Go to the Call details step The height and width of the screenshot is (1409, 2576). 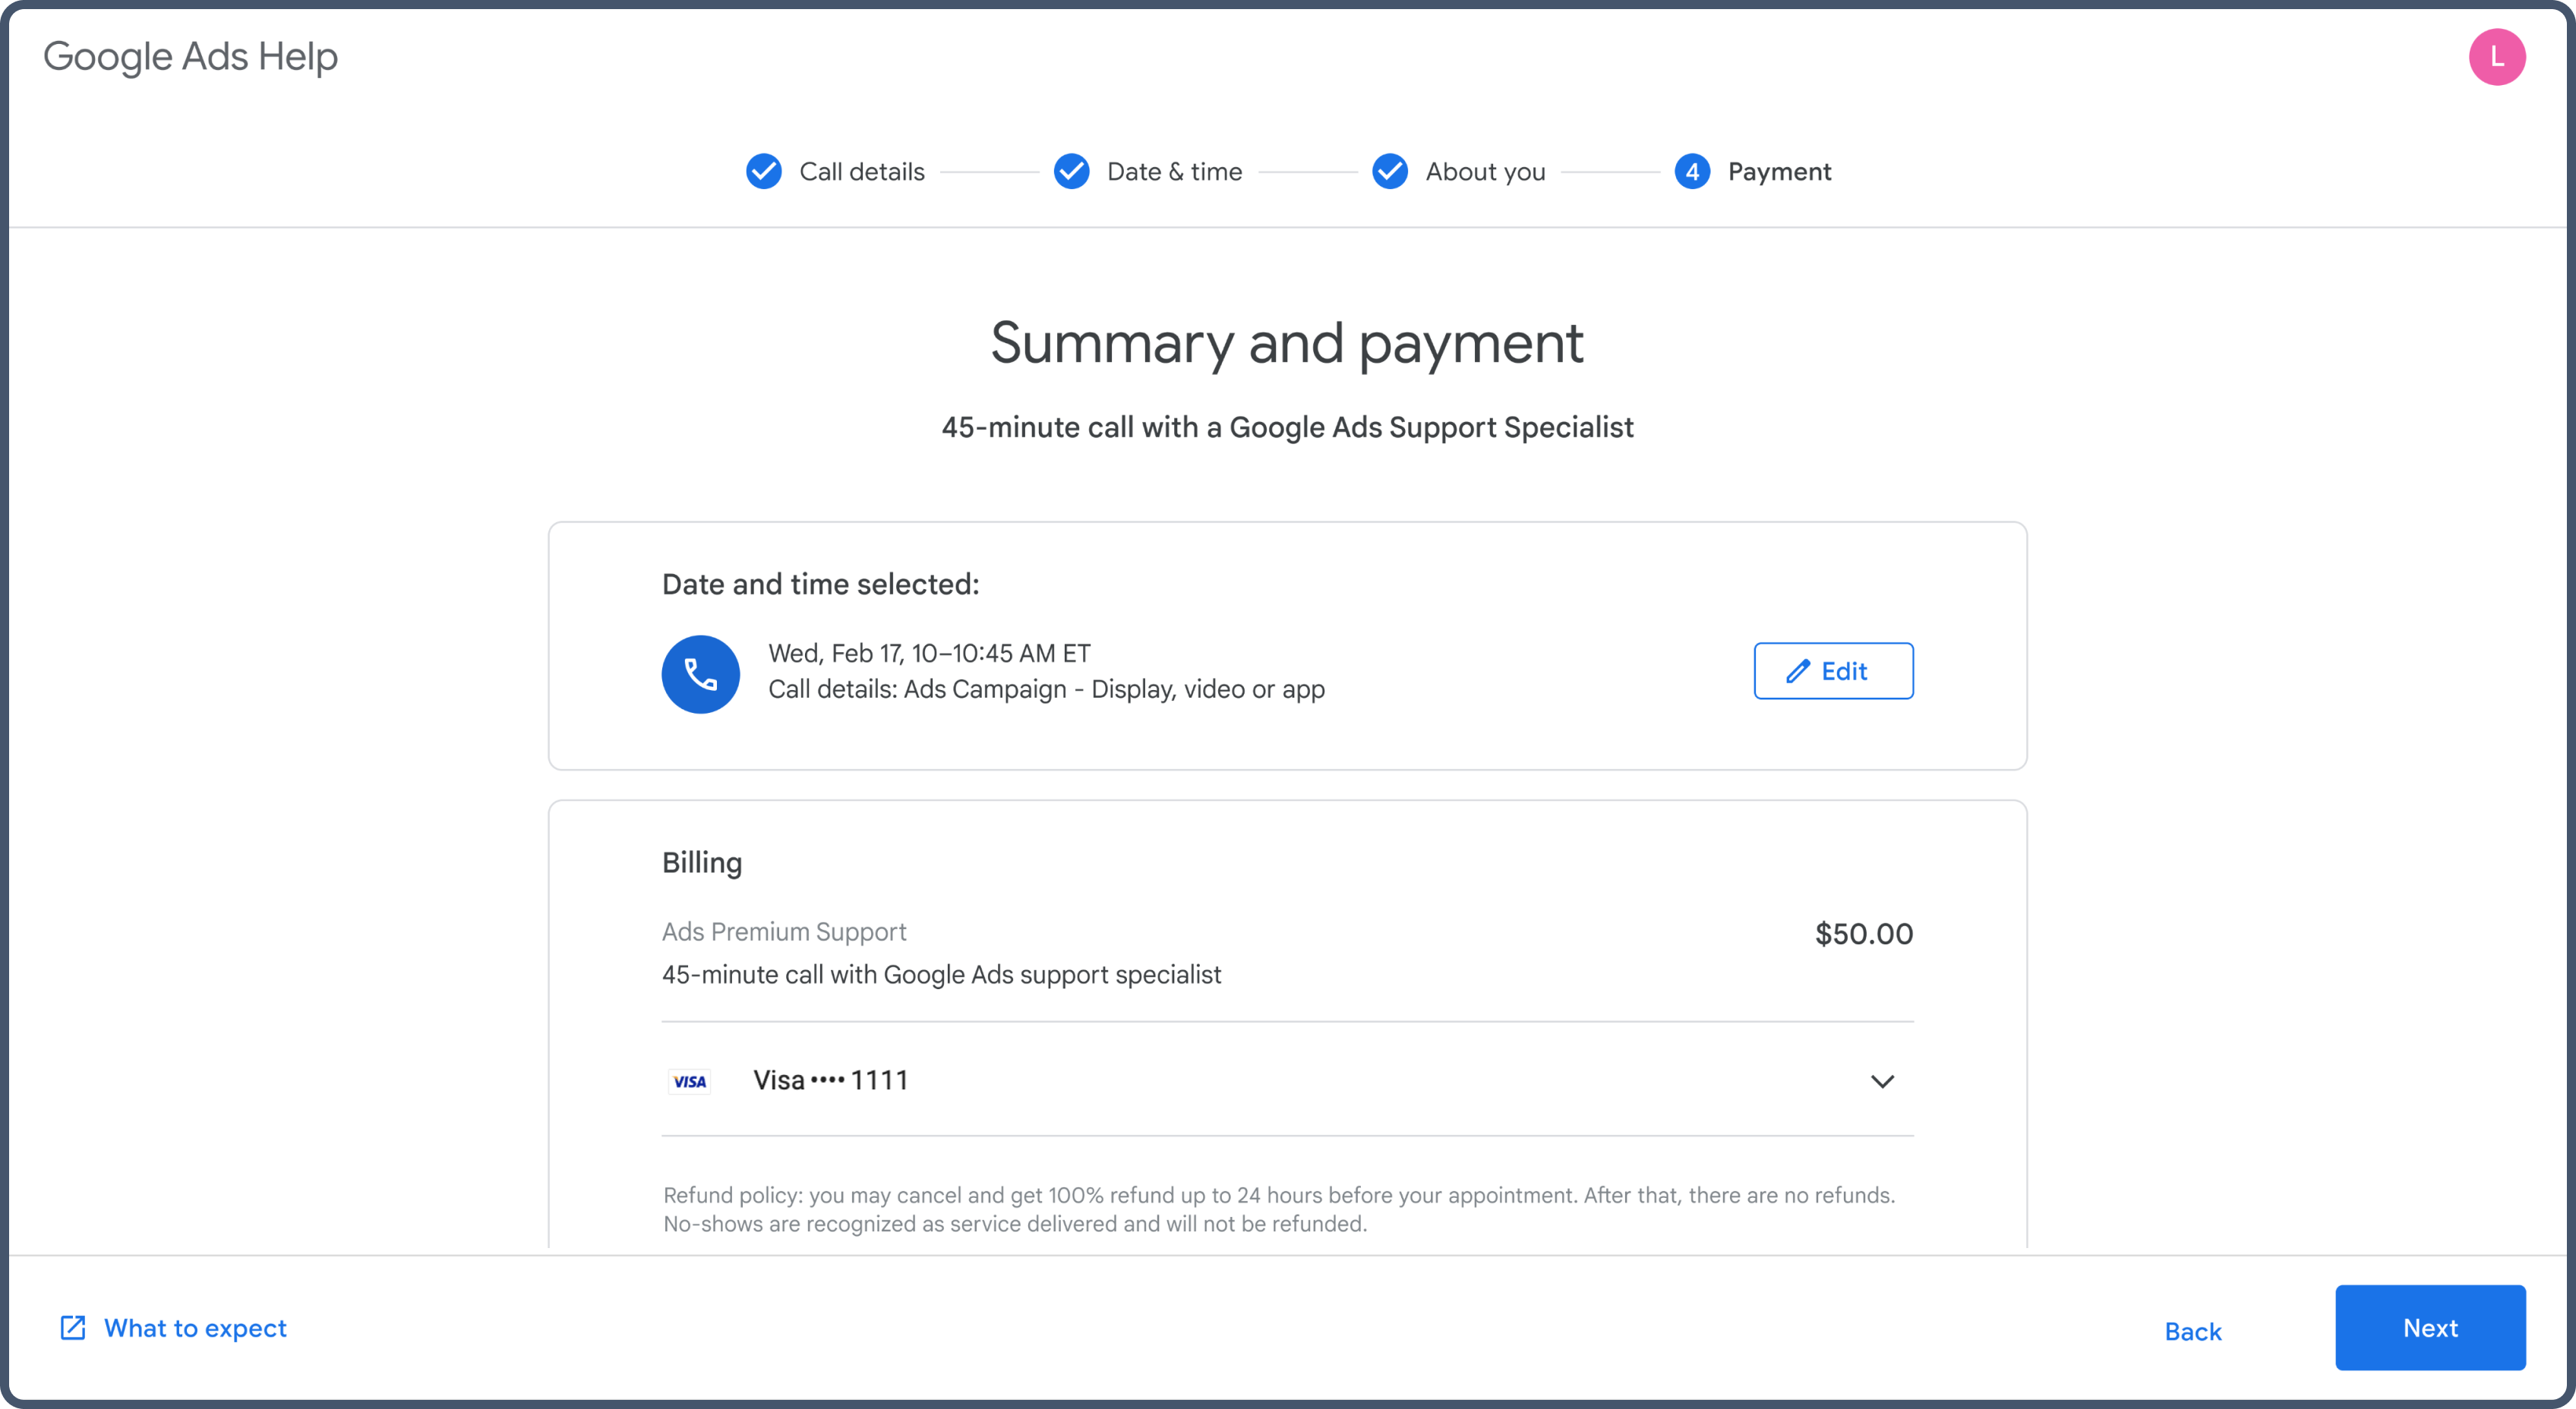coord(861,172)
